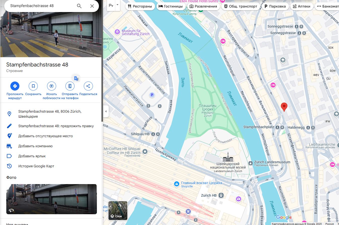The image size is (339, 225).
Task: Click the Поделиться share icon
Action: point(88,86)
